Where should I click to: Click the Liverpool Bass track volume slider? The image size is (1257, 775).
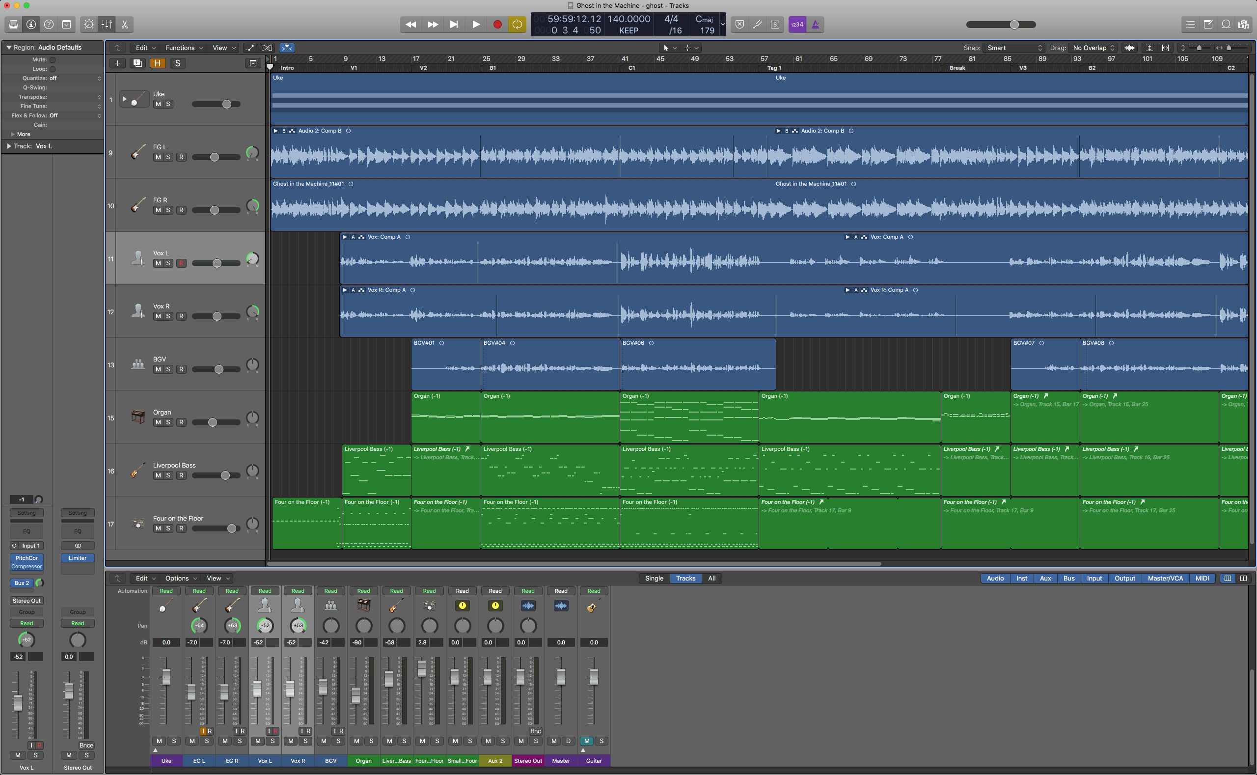[216, 475]
